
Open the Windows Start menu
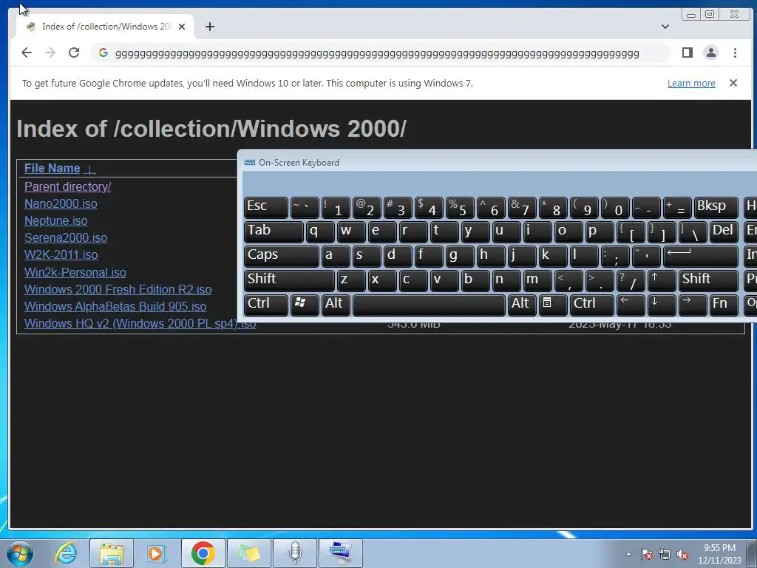pyautogui.click(x=20, y=553)
